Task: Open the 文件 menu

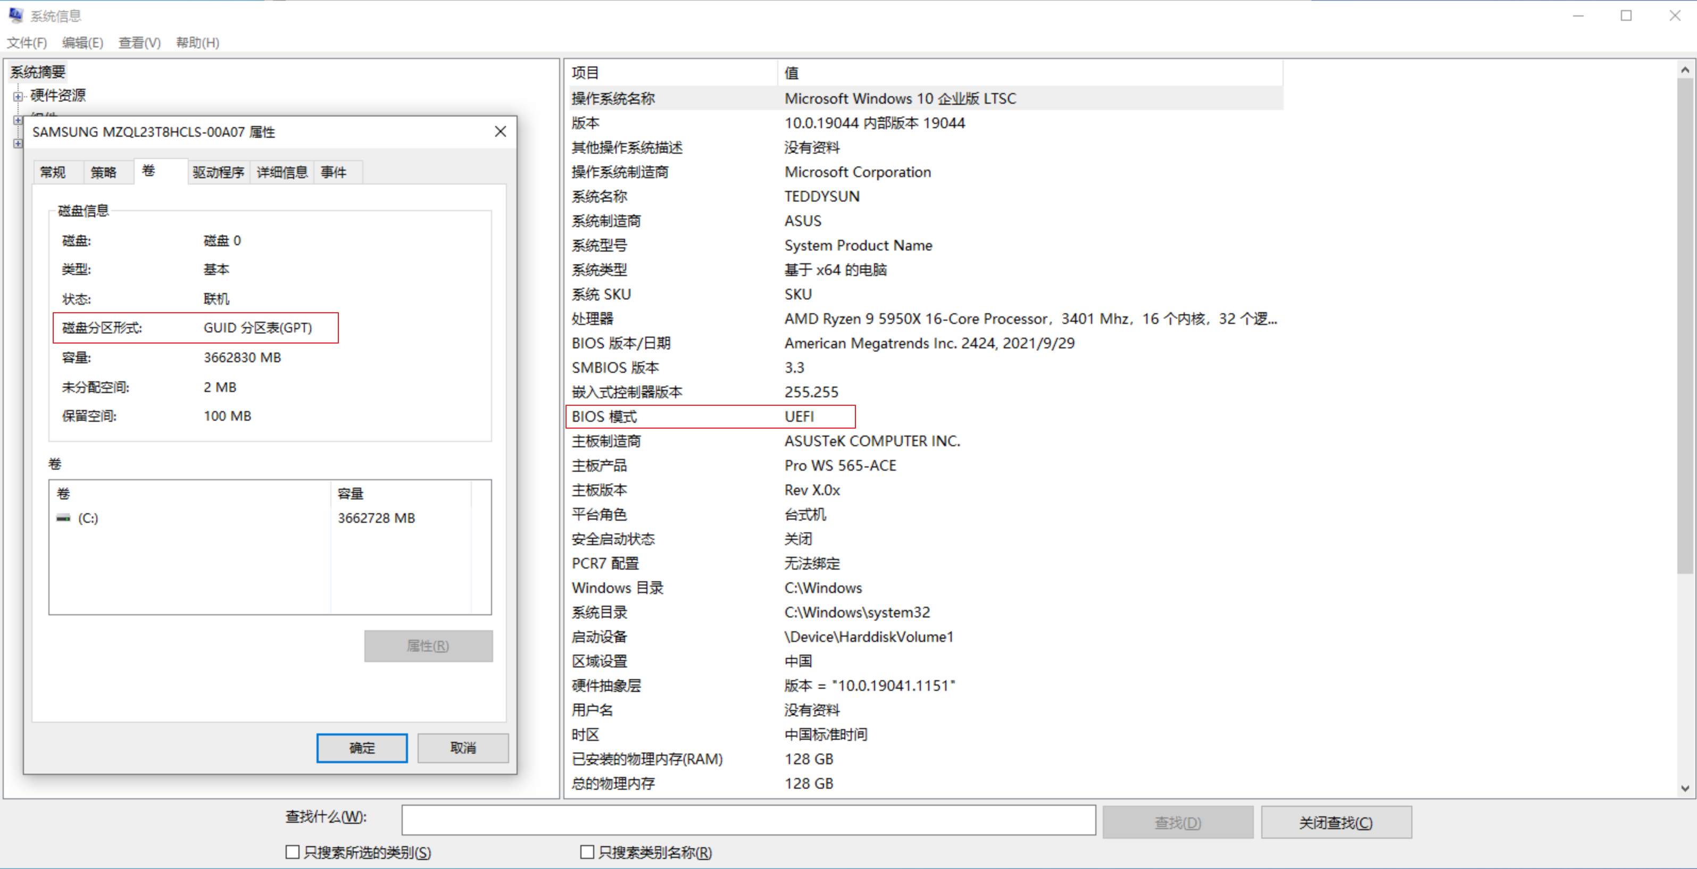Action: click(x=27, y=43)
